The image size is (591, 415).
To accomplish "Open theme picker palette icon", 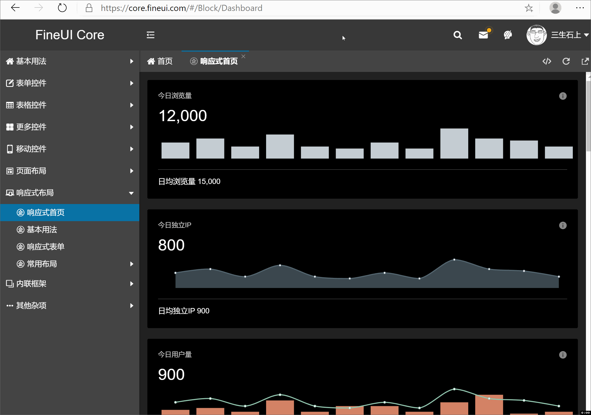I will click(508, 35).
